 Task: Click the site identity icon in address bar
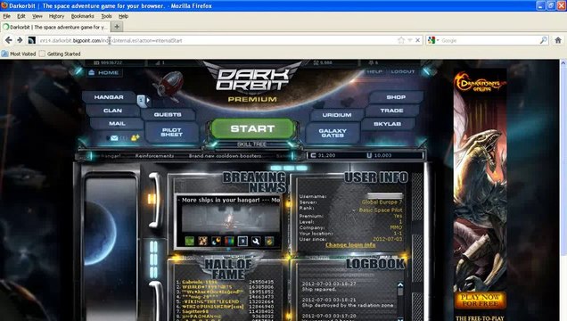pos(32,40)
